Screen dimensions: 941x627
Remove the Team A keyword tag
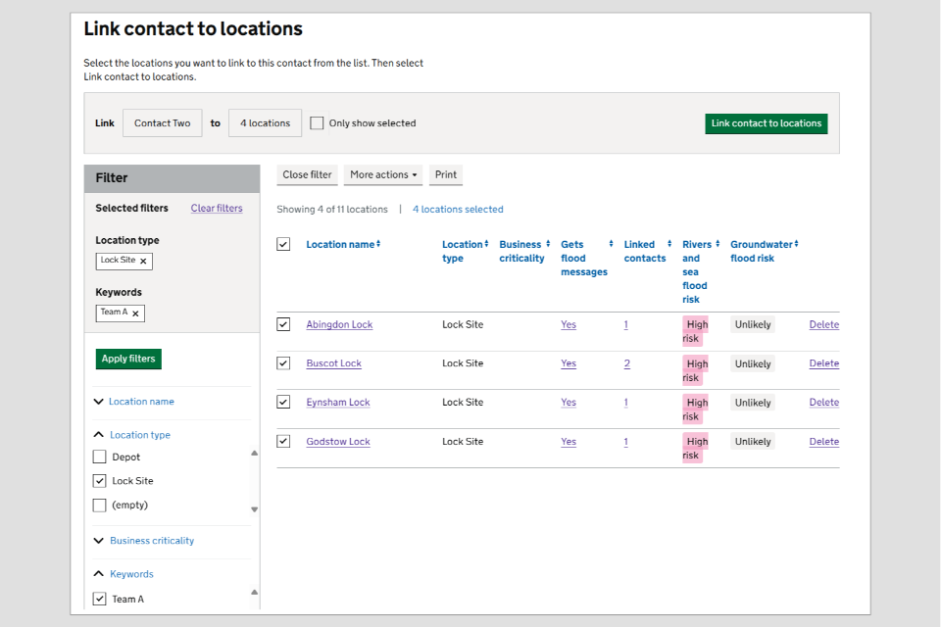[x=135, y=313]
